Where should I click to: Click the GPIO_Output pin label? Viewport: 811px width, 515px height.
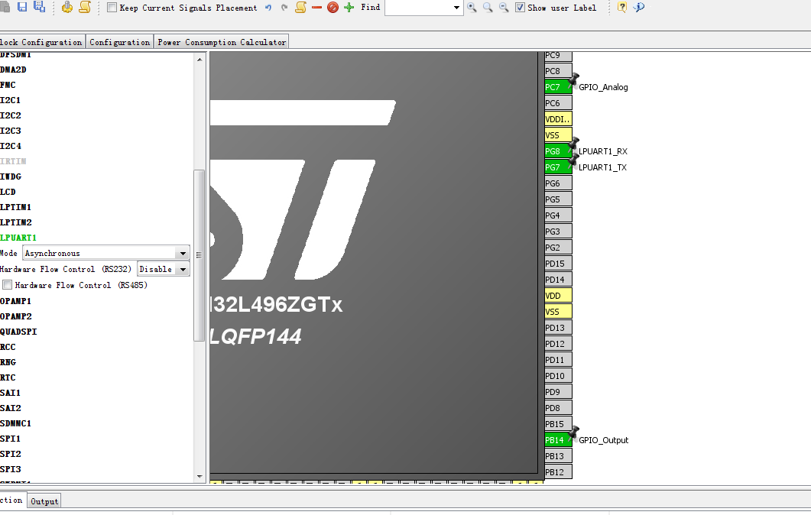(604, 440)
